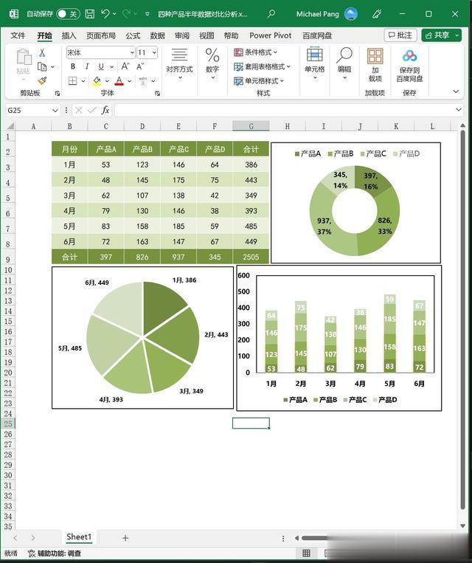
Task: Open the search magnifier in the title bar
Action: [x=271, y=13]
